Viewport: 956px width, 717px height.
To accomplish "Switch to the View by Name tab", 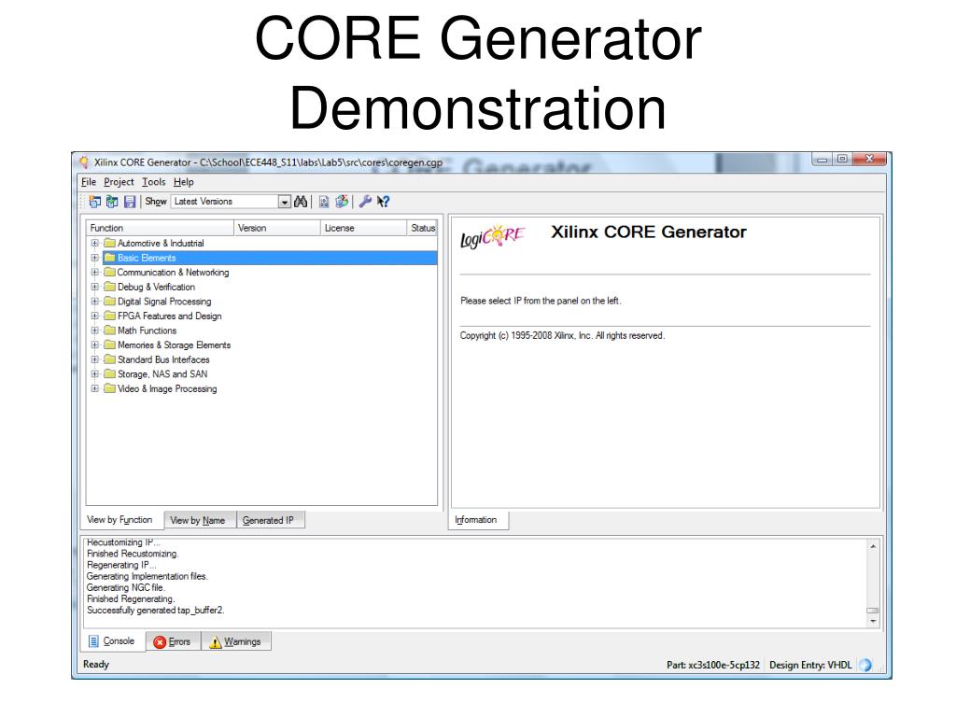I will pyautogui.click(x=198, y=520).
